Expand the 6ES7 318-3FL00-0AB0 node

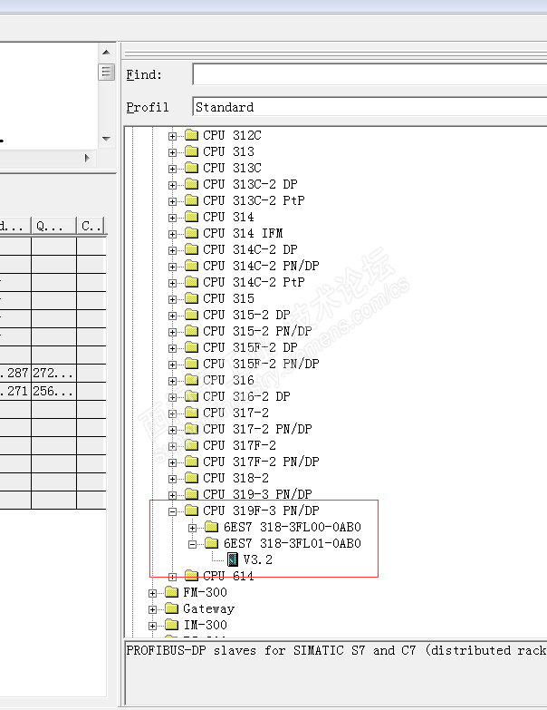[x=192, y=528]
